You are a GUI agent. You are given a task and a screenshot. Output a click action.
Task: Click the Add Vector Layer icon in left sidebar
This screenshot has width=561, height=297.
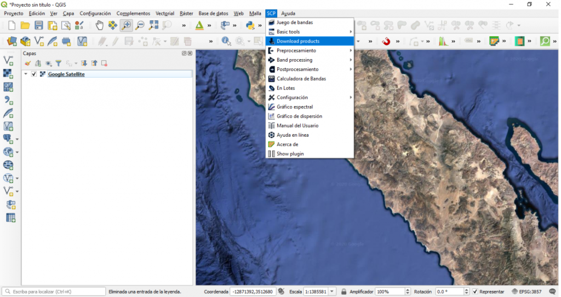pos(8,61)
